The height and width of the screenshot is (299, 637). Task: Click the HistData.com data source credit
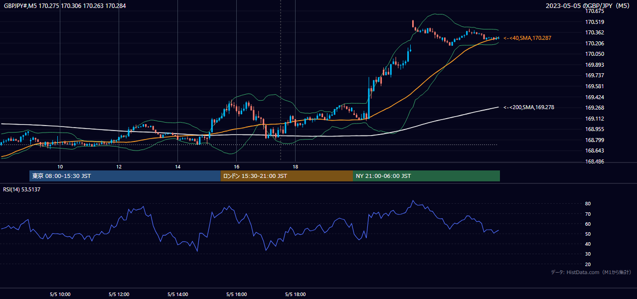tap(591, 273)
